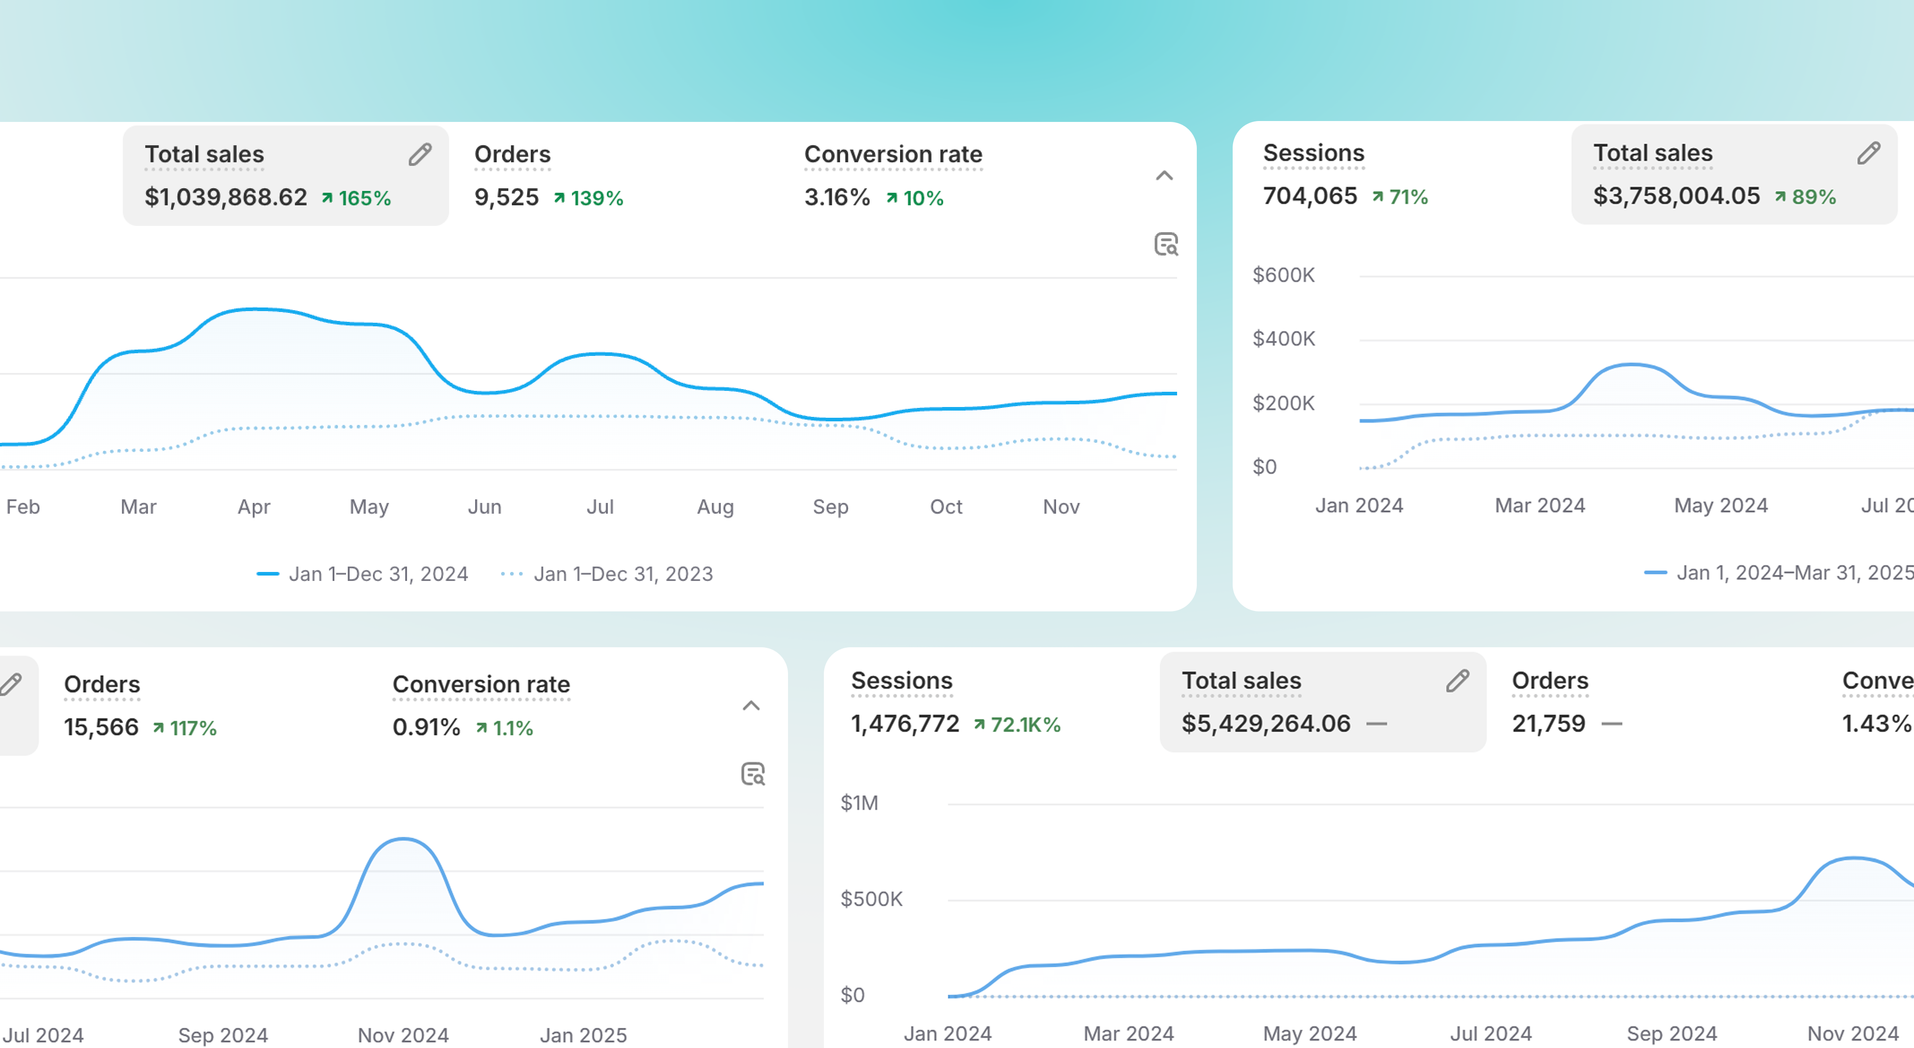Collapse chart using chevron near Conversion rate 0.91%
Screen dimensions: 1914x1048
pyautogui.click(x=751, y=706)
